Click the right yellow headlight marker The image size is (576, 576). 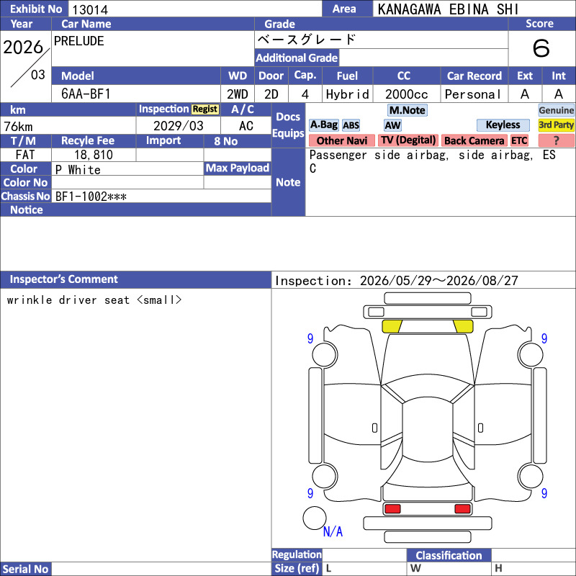[463, 326]
